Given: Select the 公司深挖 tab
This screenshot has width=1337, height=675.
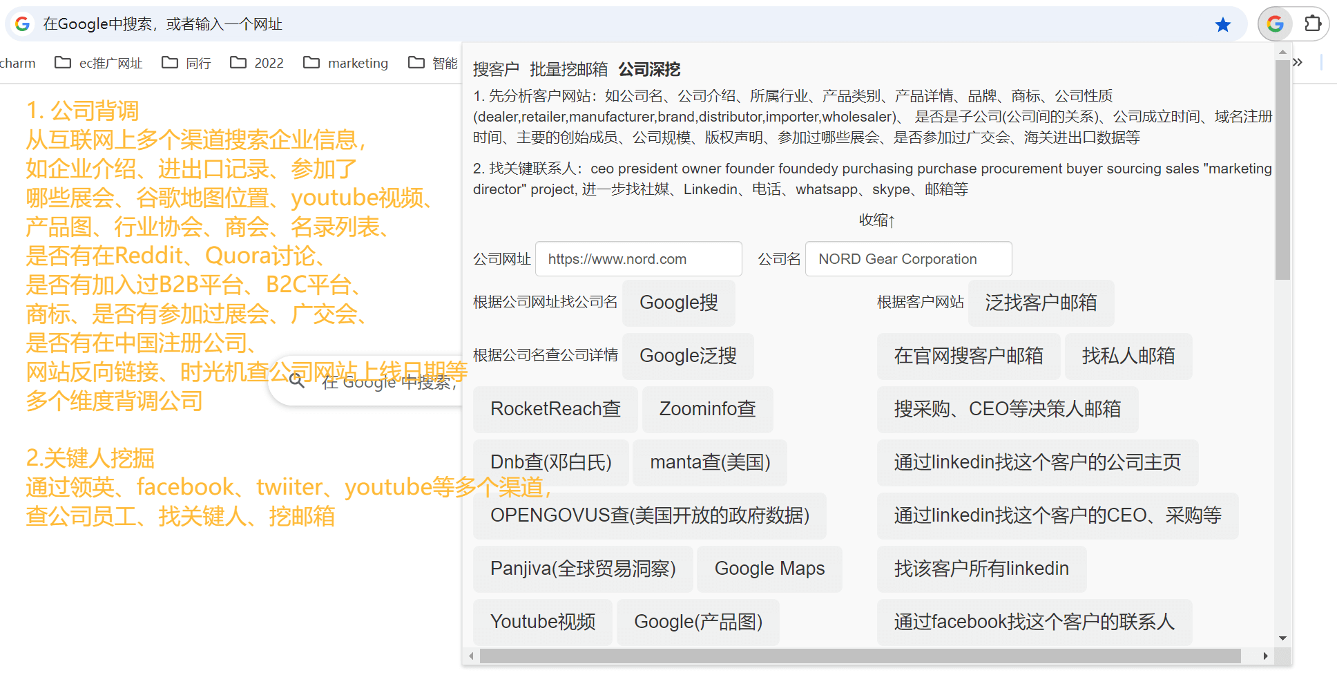Looking at the screenshot, I should point(649,69).
